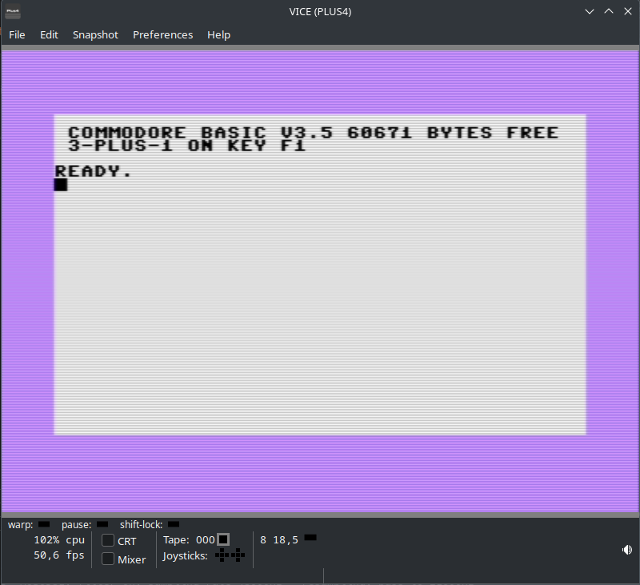
Task: Click the tape control status icon
Action: tap(223, 539)
